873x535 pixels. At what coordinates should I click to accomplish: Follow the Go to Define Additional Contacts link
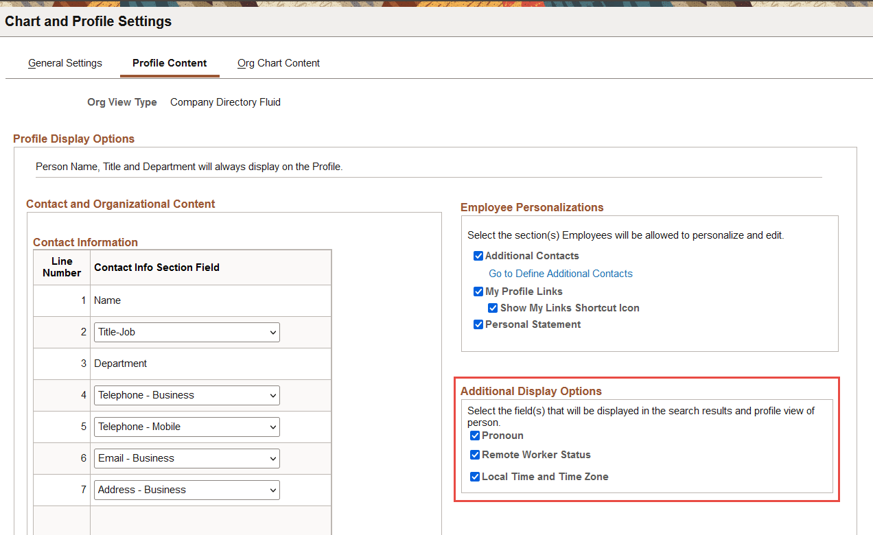point(561,274)
